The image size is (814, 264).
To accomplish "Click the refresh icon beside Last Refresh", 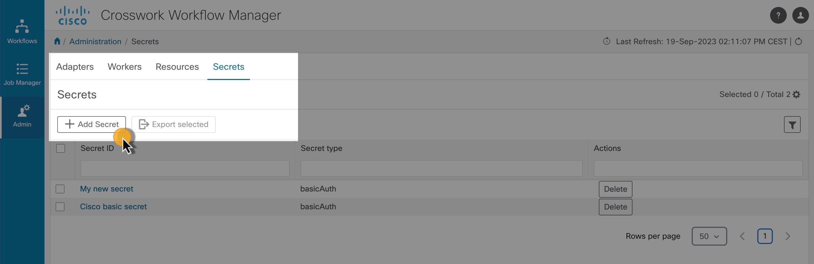I will [x=798, y=42].
